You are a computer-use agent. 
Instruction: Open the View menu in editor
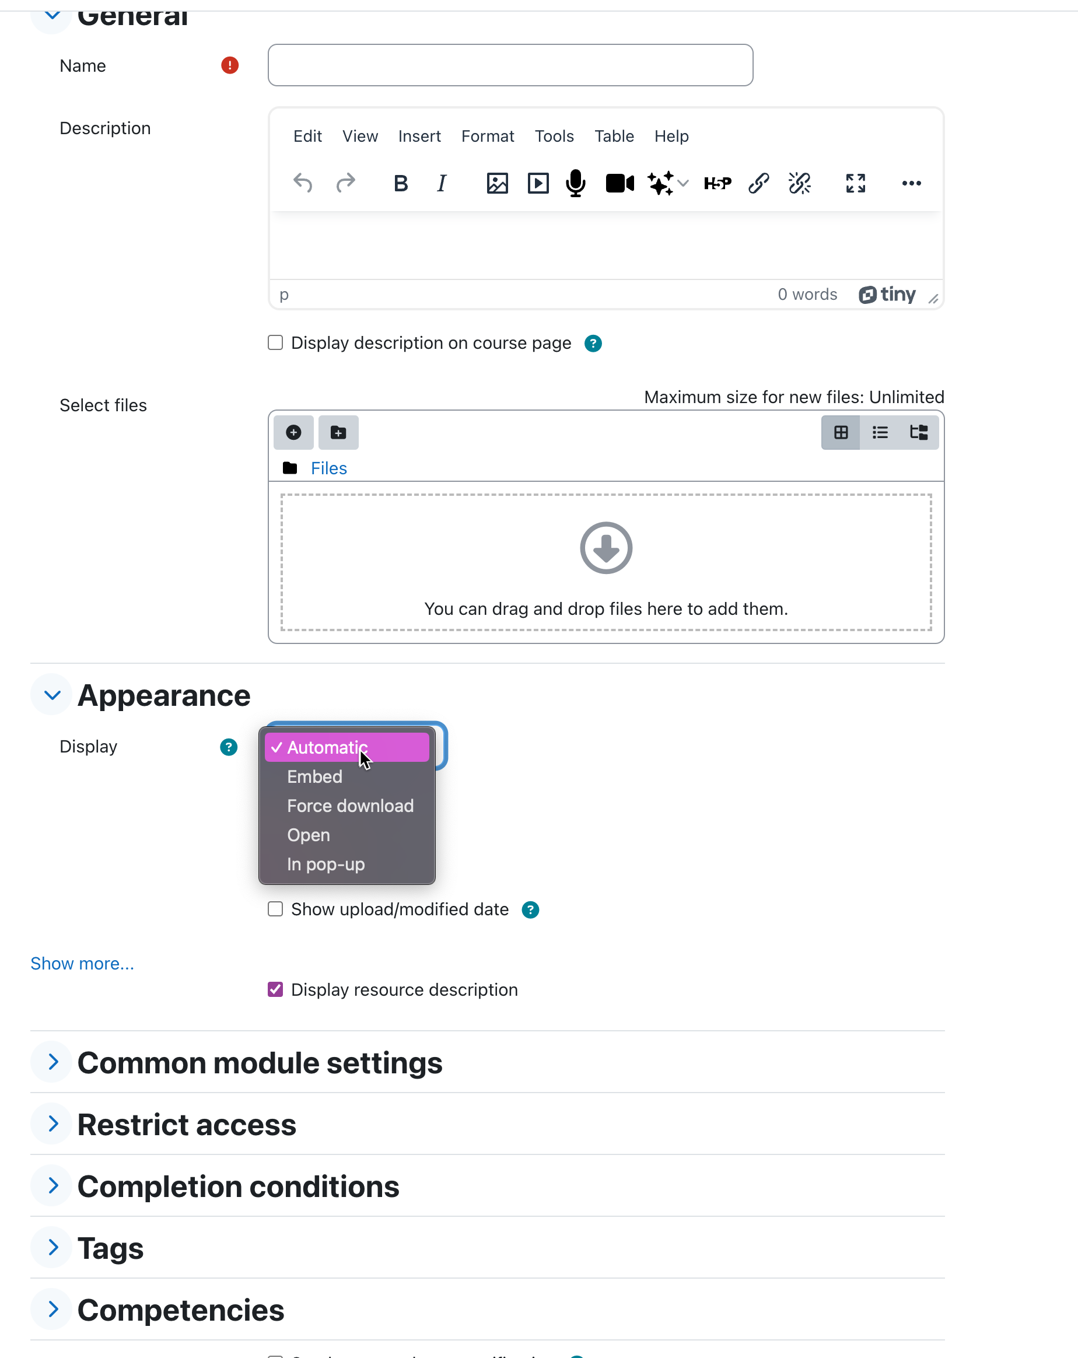tap(360, 136)
